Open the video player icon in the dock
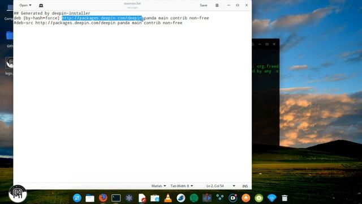 pyautogui.click(x=207, y=198)
